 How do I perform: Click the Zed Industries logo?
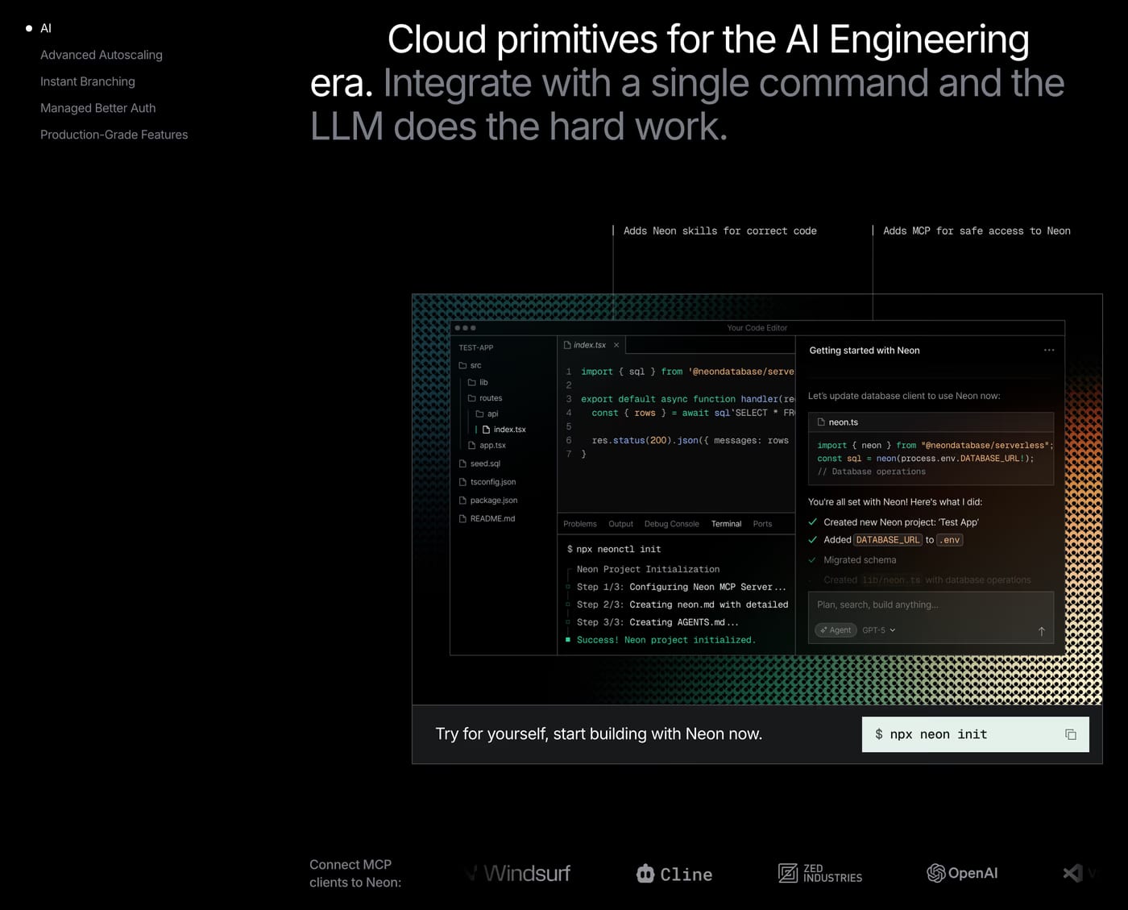(820, 873)
